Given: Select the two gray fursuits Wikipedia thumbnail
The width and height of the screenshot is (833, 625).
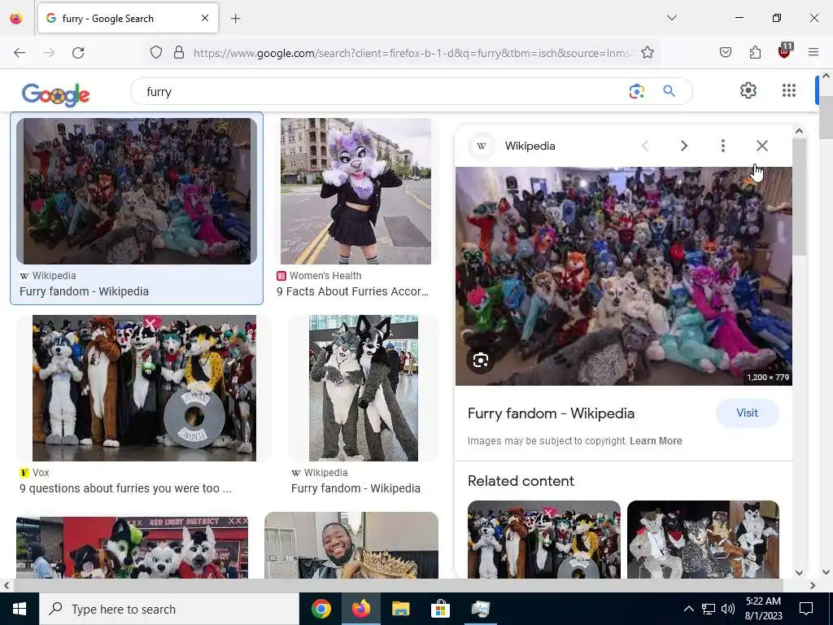Looking at the screenshot, I should pos(364,388).
